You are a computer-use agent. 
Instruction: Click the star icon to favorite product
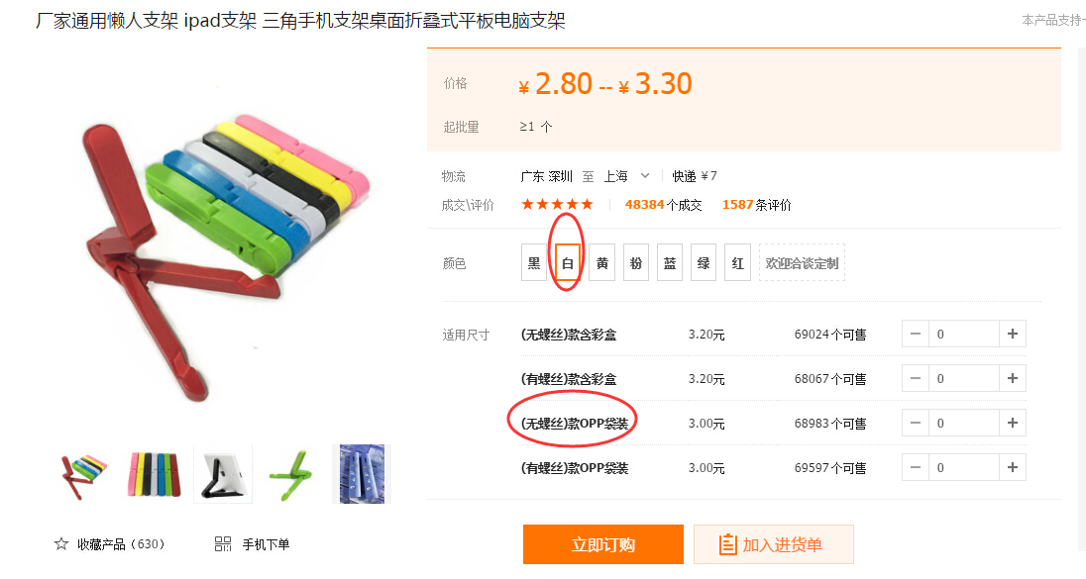(61, 544)
